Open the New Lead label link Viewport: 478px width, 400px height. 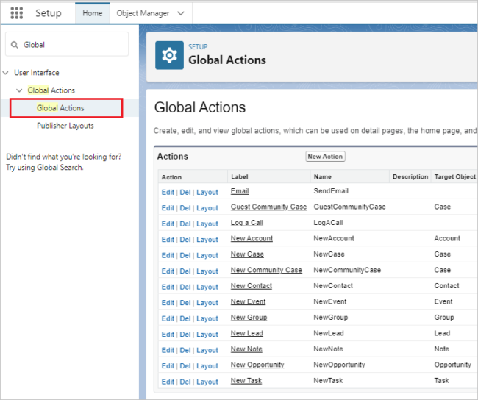[x=247, y=333]
